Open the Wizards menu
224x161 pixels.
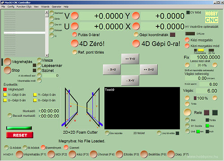click(x=45, y=7)
